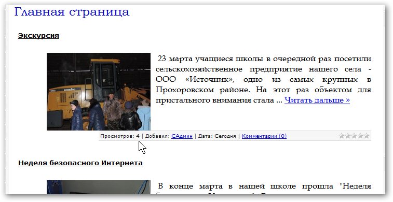Open 'Неделя безопасного Интернета' article title
Viewport: 393px width, 202px height.
(80, 163)
